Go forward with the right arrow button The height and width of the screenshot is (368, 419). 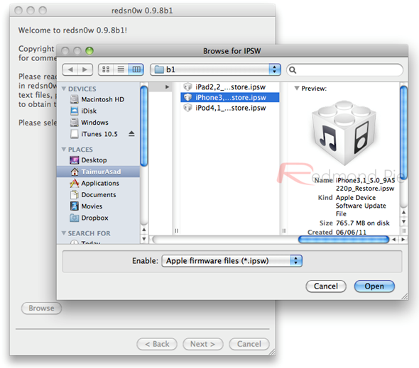[x=85, y=69]
